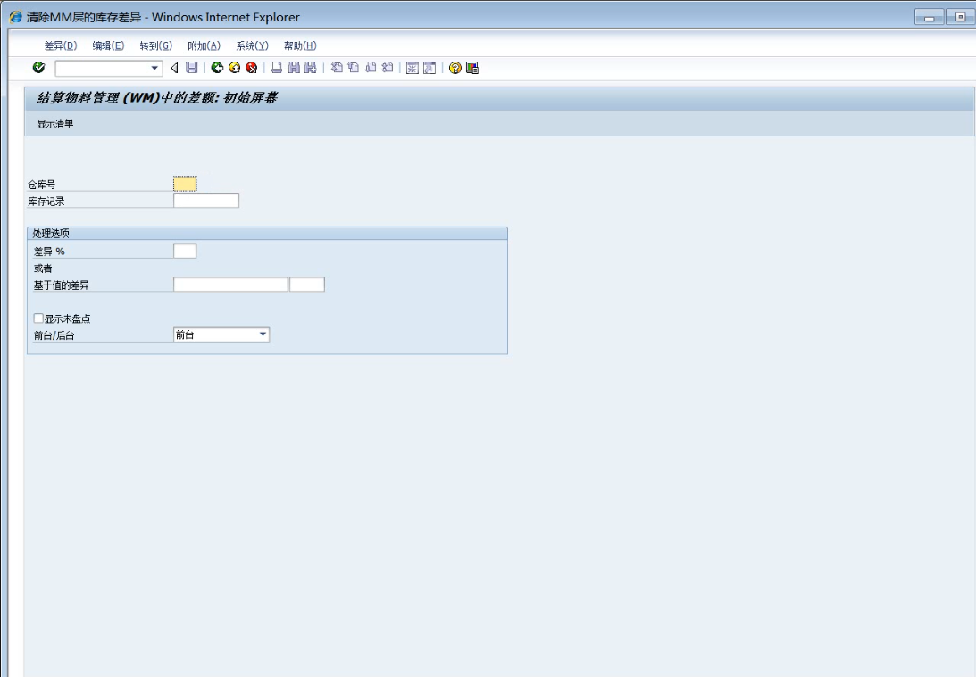
Task: Click the Customize local layout icon
Action: point(472,68)
